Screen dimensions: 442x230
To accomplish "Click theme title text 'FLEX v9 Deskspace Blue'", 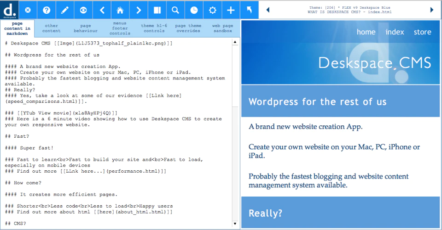I will (x=366, y=8).
